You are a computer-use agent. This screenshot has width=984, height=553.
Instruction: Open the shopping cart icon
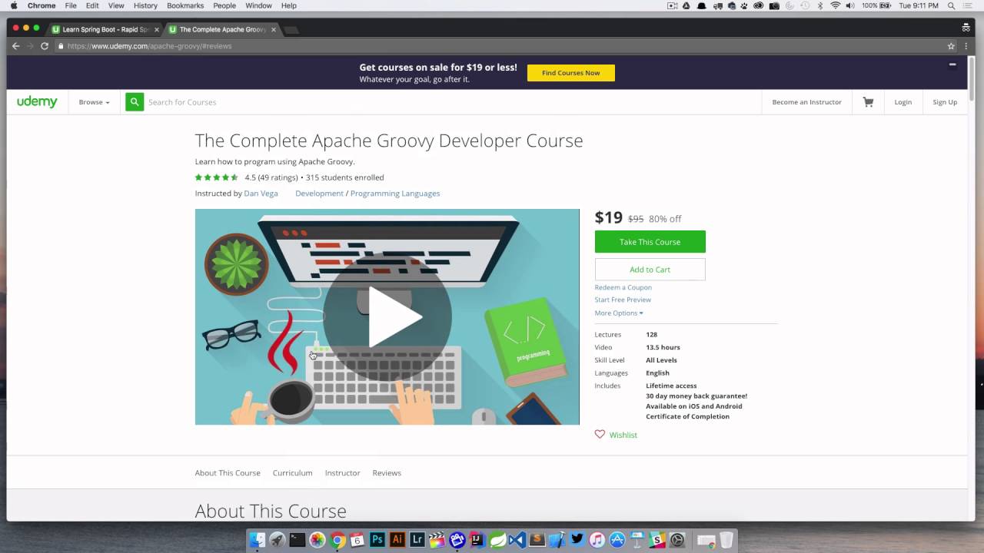pos(868,101)
